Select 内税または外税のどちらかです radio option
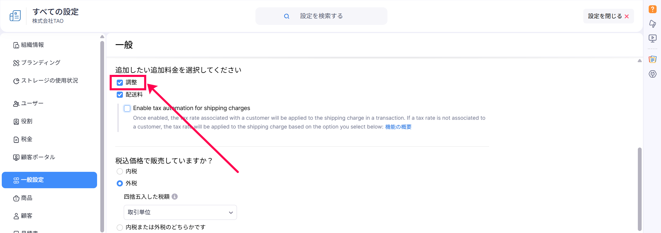 (x=120, y=227)
